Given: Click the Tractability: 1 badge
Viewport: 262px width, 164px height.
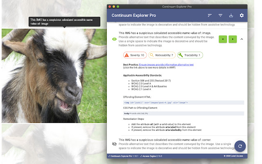Looking at the screenshot, I should [190, 55].
